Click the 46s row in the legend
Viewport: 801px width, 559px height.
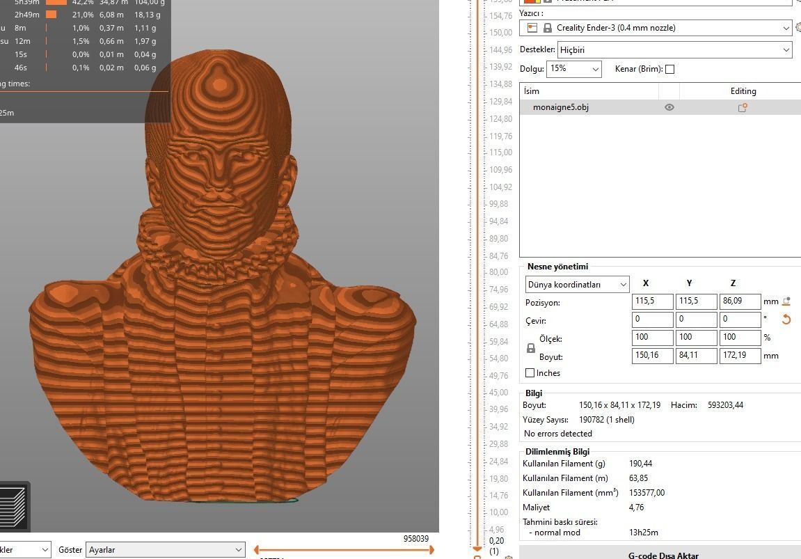84,68
